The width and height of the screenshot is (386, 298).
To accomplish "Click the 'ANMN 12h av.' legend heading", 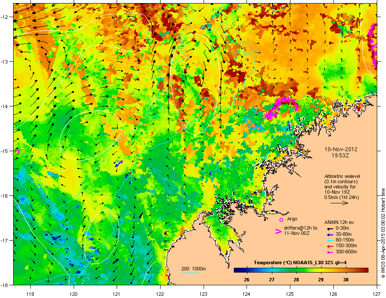I will click(x=340, y=223).
